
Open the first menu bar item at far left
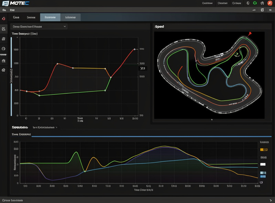pyautogui.click(x=4, y=10)
